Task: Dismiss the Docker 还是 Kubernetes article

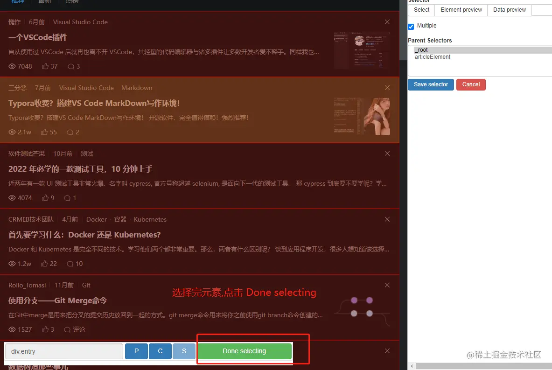Action: pyautogui.click(x=387, y=219)
